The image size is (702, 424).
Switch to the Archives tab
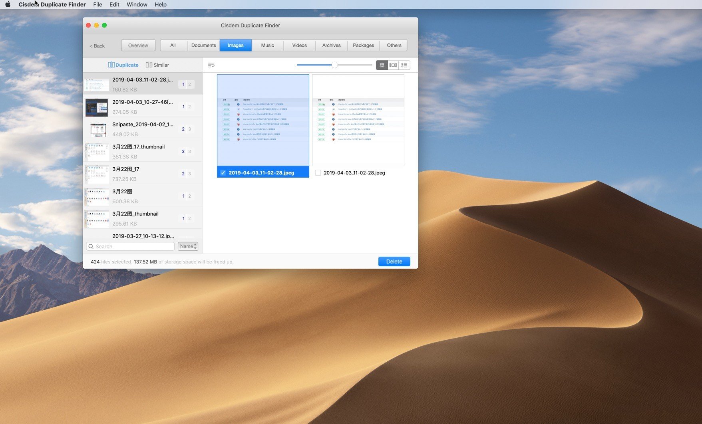[332, 45]
